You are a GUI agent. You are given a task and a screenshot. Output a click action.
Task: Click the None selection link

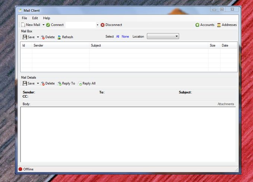[125, 36]
